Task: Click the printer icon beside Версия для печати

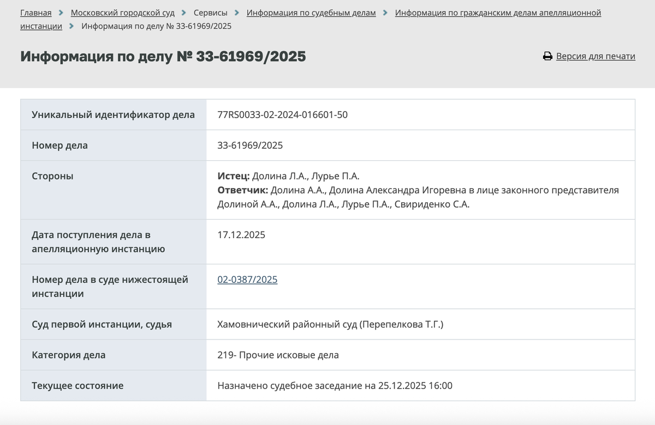Action: pos(547,56)
